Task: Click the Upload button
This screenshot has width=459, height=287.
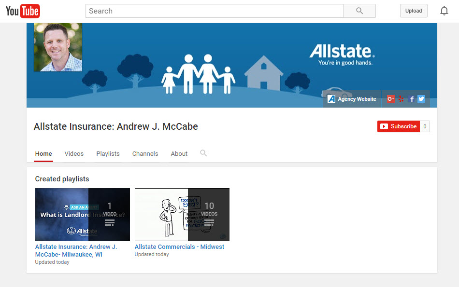Action: pyautogui.click(x=414, y=11)
